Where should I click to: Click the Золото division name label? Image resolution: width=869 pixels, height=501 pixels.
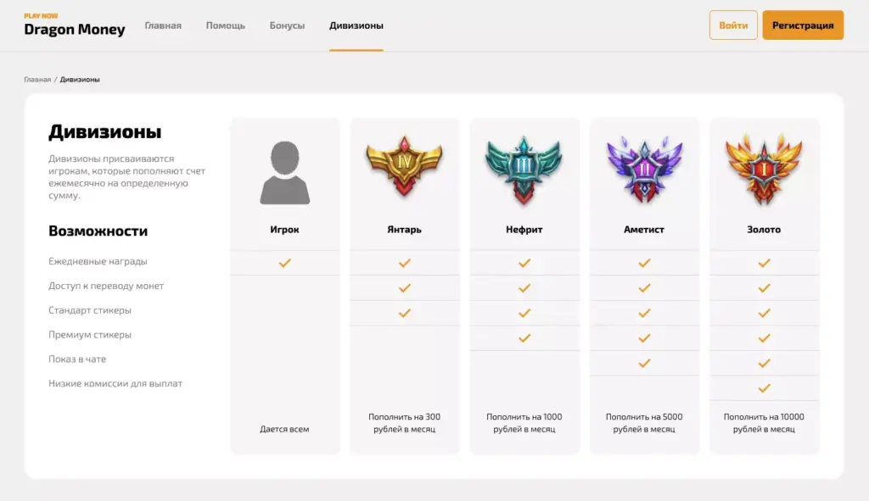pos(764,230)
